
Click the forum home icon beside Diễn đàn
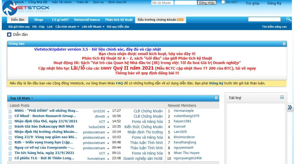tap(9, 35)
